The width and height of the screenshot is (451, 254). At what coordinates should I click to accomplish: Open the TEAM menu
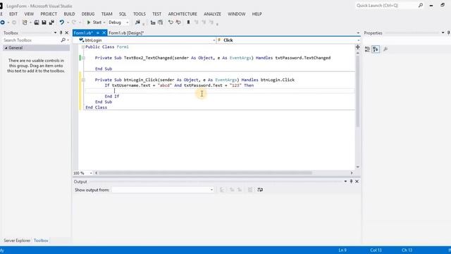[106, 14]
